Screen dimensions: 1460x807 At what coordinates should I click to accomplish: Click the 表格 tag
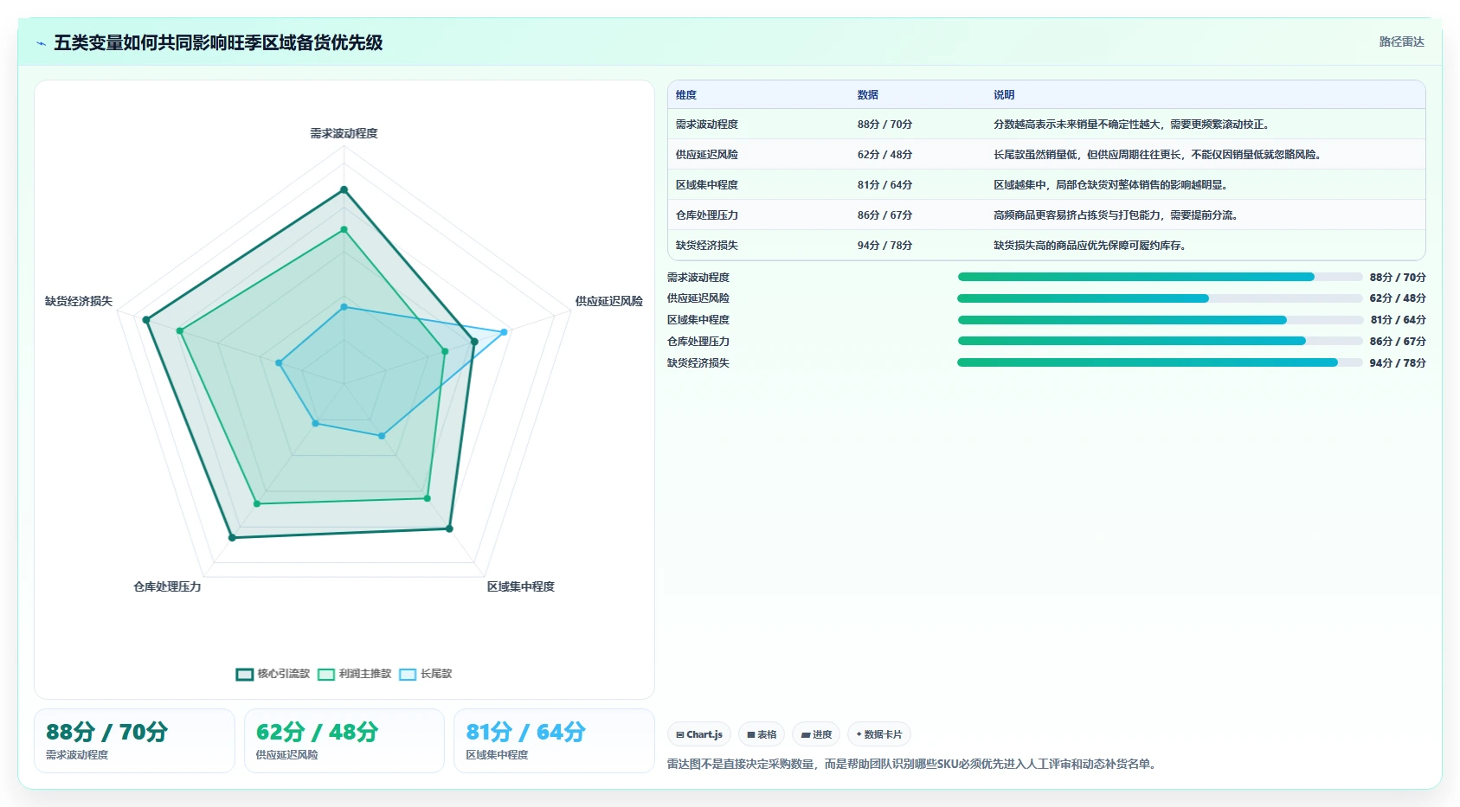pos(762,734)
